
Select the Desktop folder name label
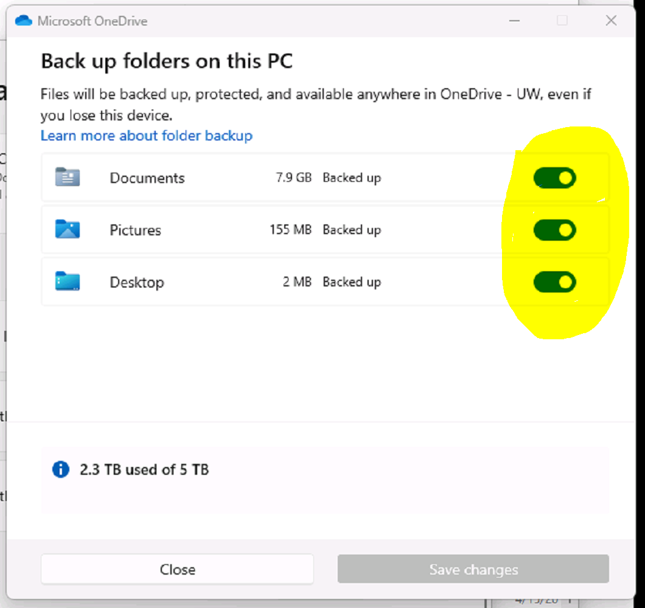pos(137,283)
